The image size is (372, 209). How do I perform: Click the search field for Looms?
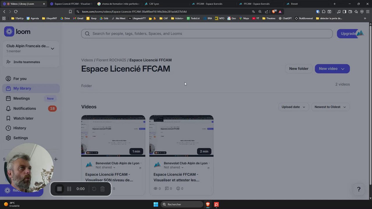207,34
